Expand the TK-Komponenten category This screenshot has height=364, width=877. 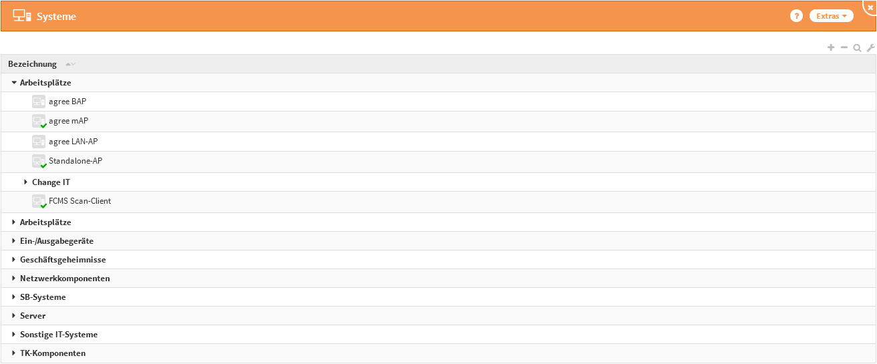pos(14,353)
